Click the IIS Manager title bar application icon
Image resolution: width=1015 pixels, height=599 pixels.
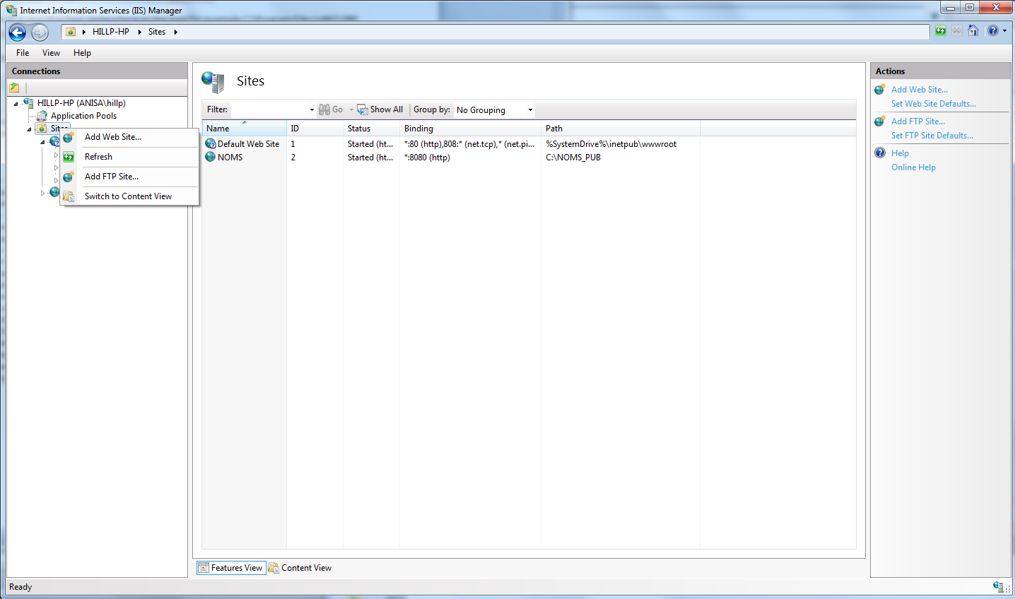(x=11, y=10)
